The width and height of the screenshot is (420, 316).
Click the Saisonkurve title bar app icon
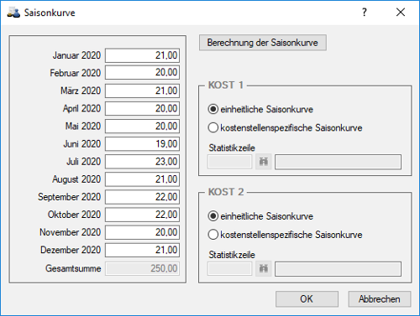click(13, 13)
